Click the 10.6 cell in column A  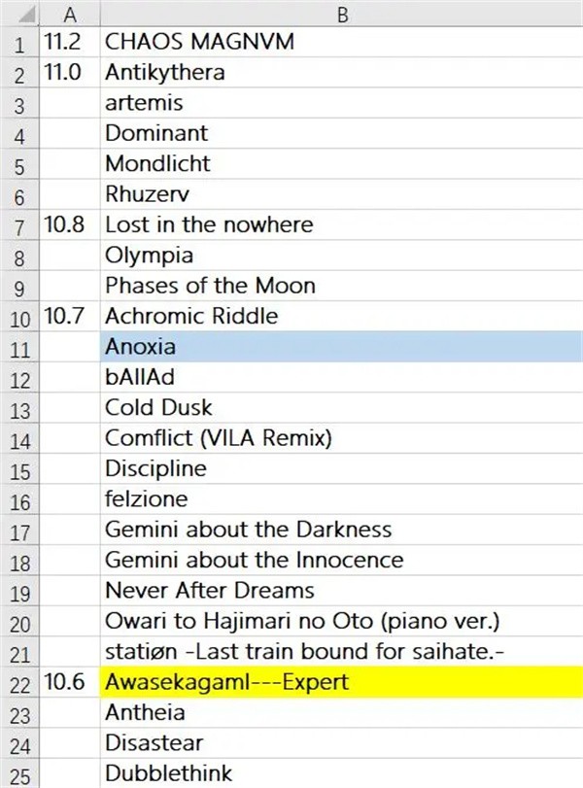(70, 682)
